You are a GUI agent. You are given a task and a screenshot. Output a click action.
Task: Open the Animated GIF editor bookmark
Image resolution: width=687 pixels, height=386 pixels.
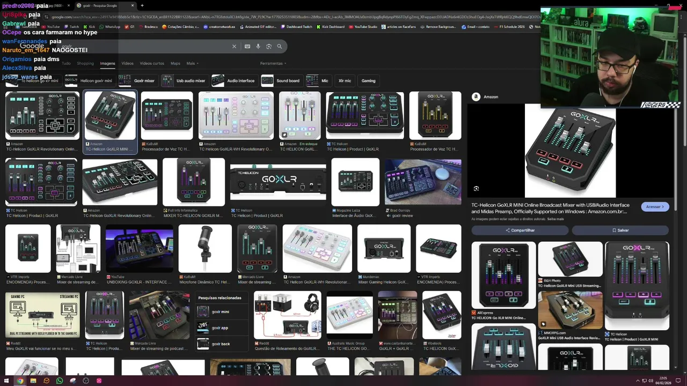coord(258,27)
